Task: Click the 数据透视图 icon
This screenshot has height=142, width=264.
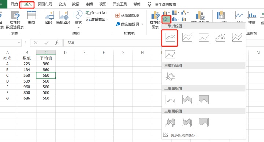Action: pos(200,17)
